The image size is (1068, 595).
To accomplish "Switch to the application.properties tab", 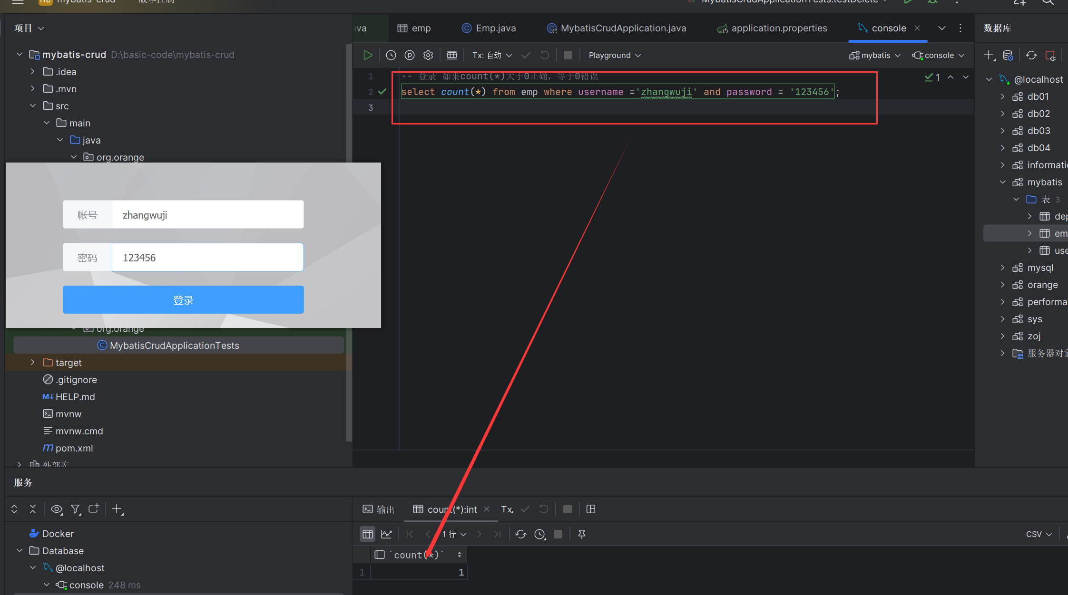I will 772,28.
